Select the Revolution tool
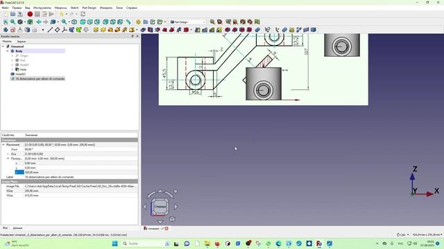 click(x=103, y=30)
